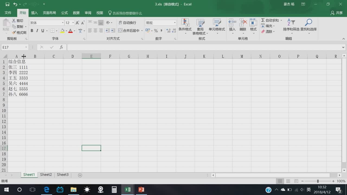Decrease decimal places

point(174,31)
